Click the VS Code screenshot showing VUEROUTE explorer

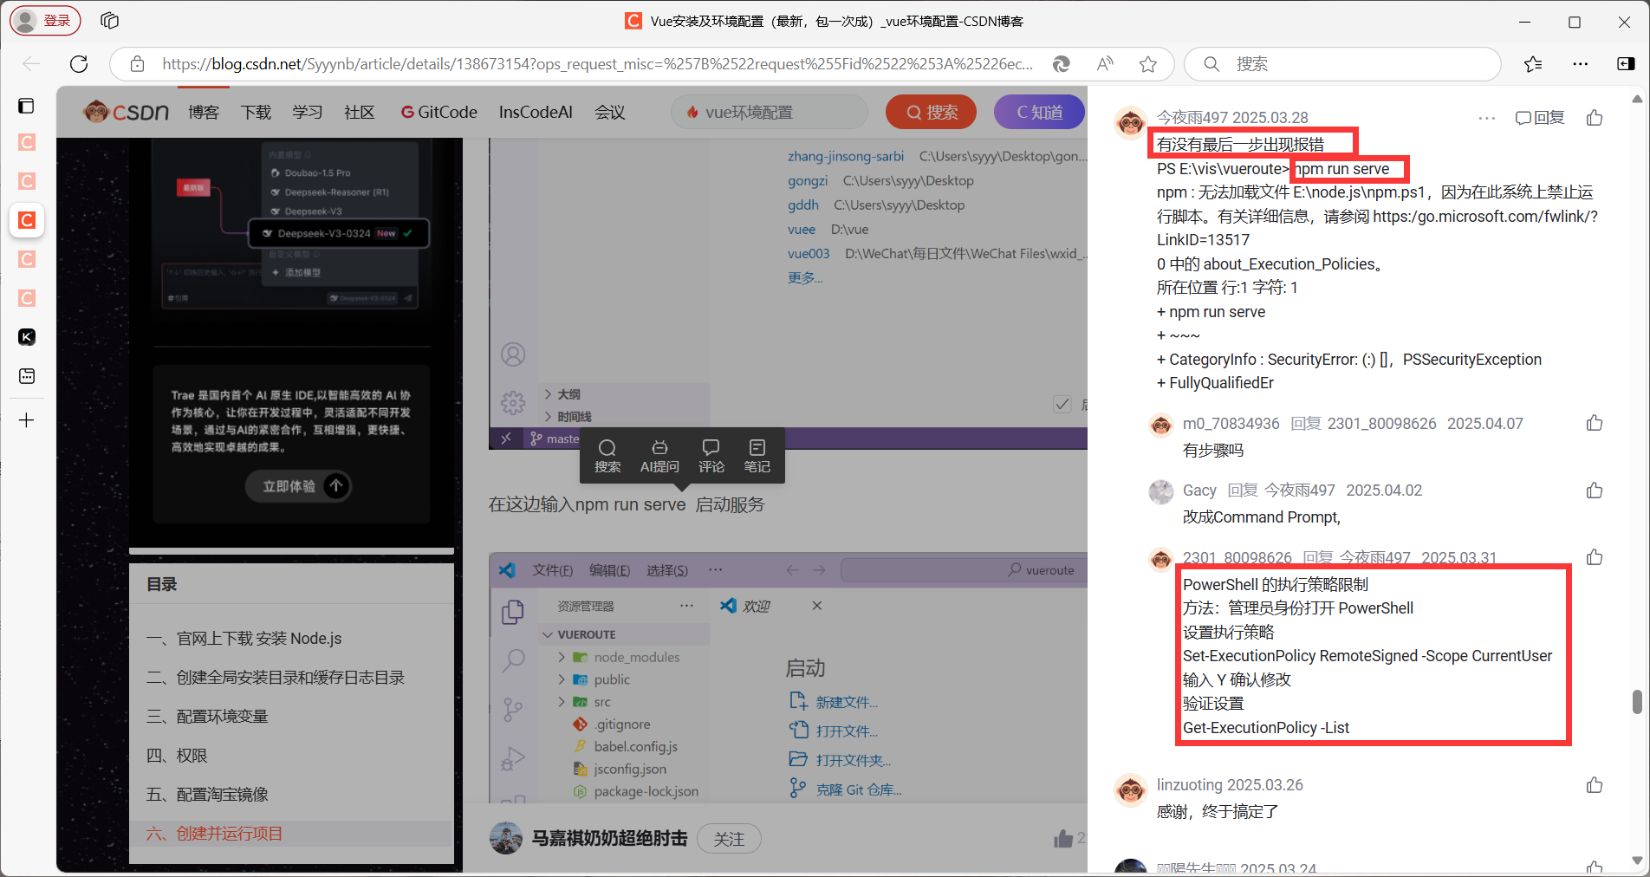[x=788, y=678]
